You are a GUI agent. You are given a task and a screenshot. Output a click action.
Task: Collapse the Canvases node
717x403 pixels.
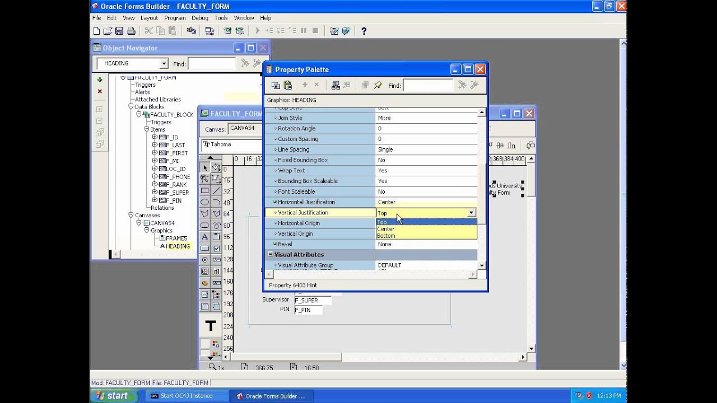131,215
